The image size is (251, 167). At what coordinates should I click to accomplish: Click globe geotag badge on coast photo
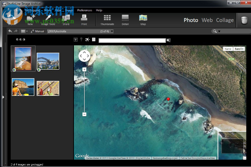tap(14, 70)
